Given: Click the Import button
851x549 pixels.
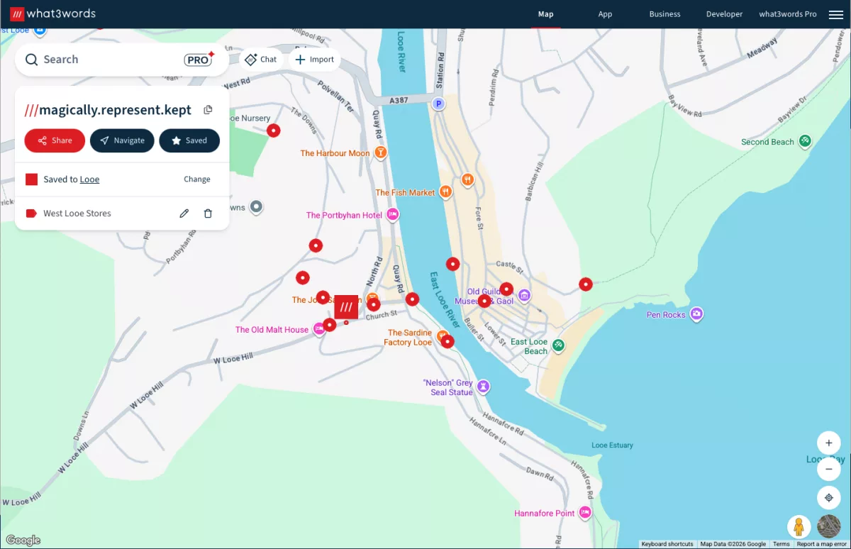Looking at the screenshot, I should (314, 60).
